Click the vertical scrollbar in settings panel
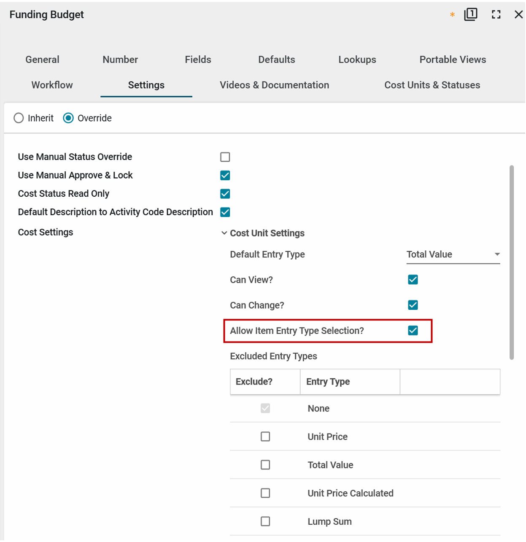526x542 pixels. (x=512, y=262)
